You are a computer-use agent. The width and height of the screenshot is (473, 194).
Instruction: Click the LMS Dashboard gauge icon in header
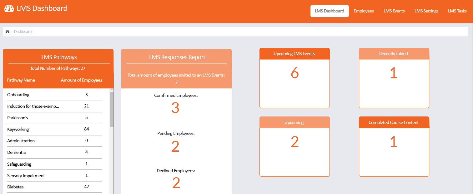9,8
